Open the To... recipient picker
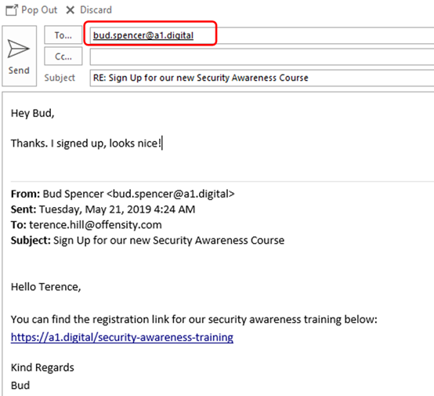This screenshot has width=434, height=396. [x=63, y=35]
